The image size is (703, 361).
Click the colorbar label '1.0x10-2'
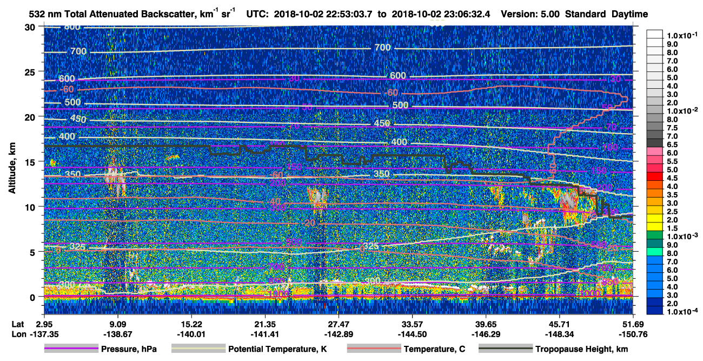[x=684, y=110]
